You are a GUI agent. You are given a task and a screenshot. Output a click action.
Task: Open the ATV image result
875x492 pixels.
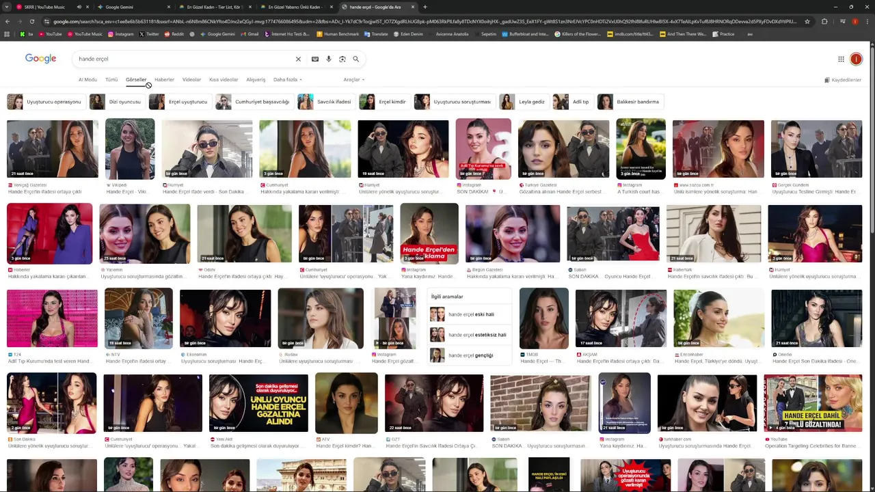pos(347,403)
